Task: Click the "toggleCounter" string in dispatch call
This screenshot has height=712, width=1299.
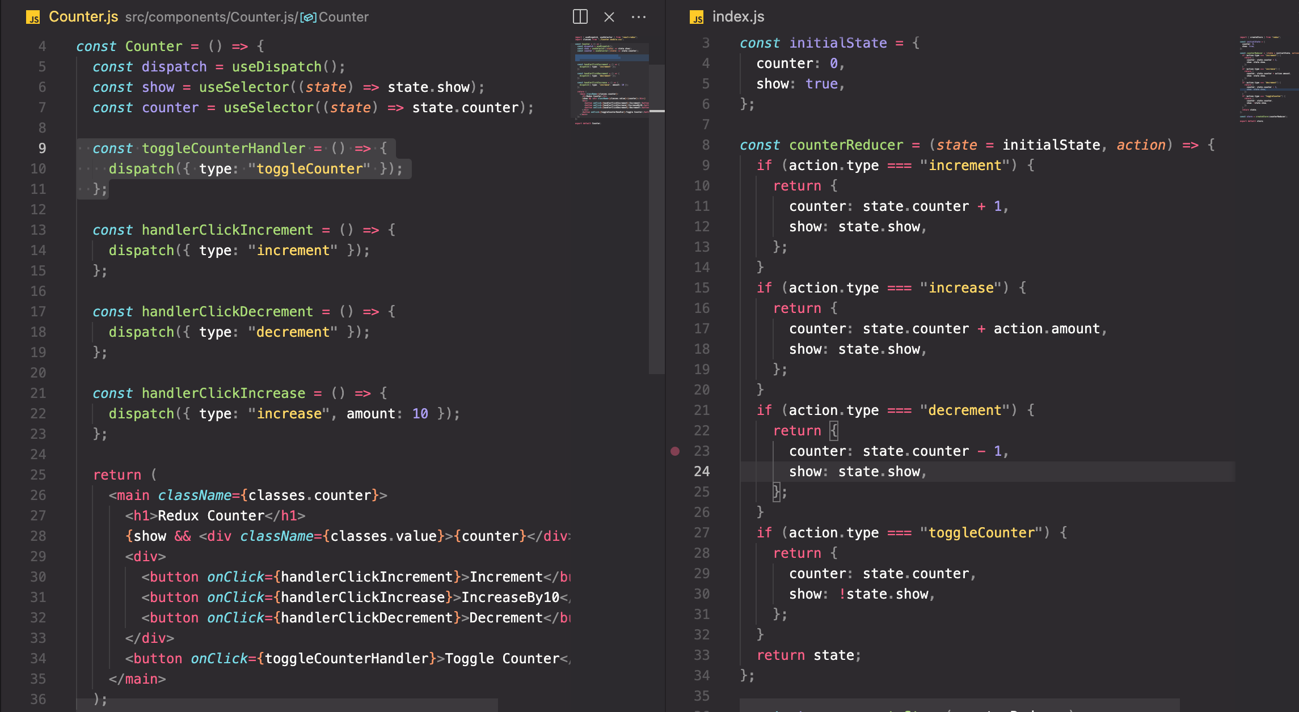Action: (x=309, y=169)
